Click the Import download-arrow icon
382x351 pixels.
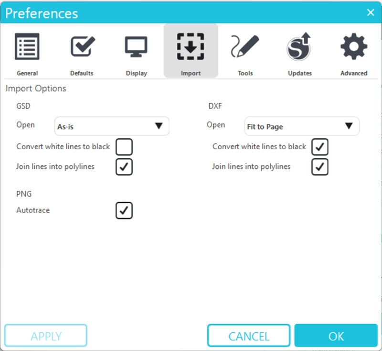tap(191, 47)
